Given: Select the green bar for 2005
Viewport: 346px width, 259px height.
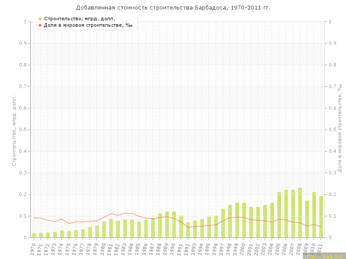Looking at the screenshot, I should 279,215.
